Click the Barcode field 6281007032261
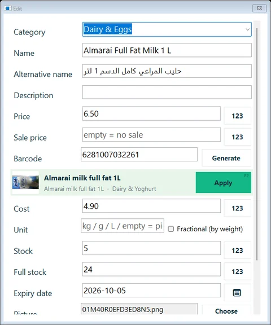This screenshot has height=325, width=271. click(139, 155)
